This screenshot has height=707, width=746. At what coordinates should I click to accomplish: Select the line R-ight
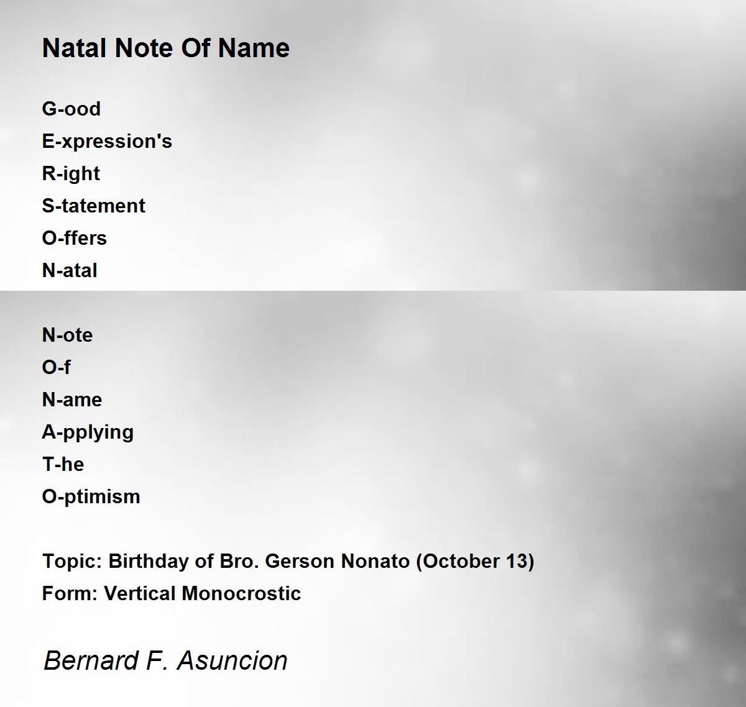pyautogui.click(x=71, y=174)
